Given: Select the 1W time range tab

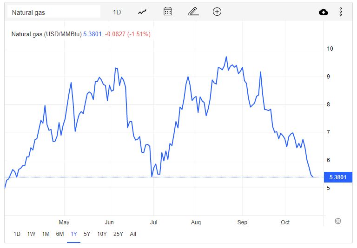Looking at the screenshot, I should click(31, 234).
